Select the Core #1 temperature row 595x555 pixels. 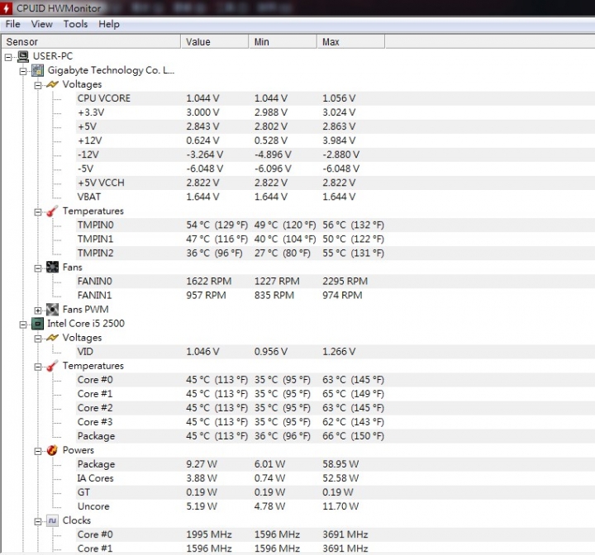pos(335,394)
